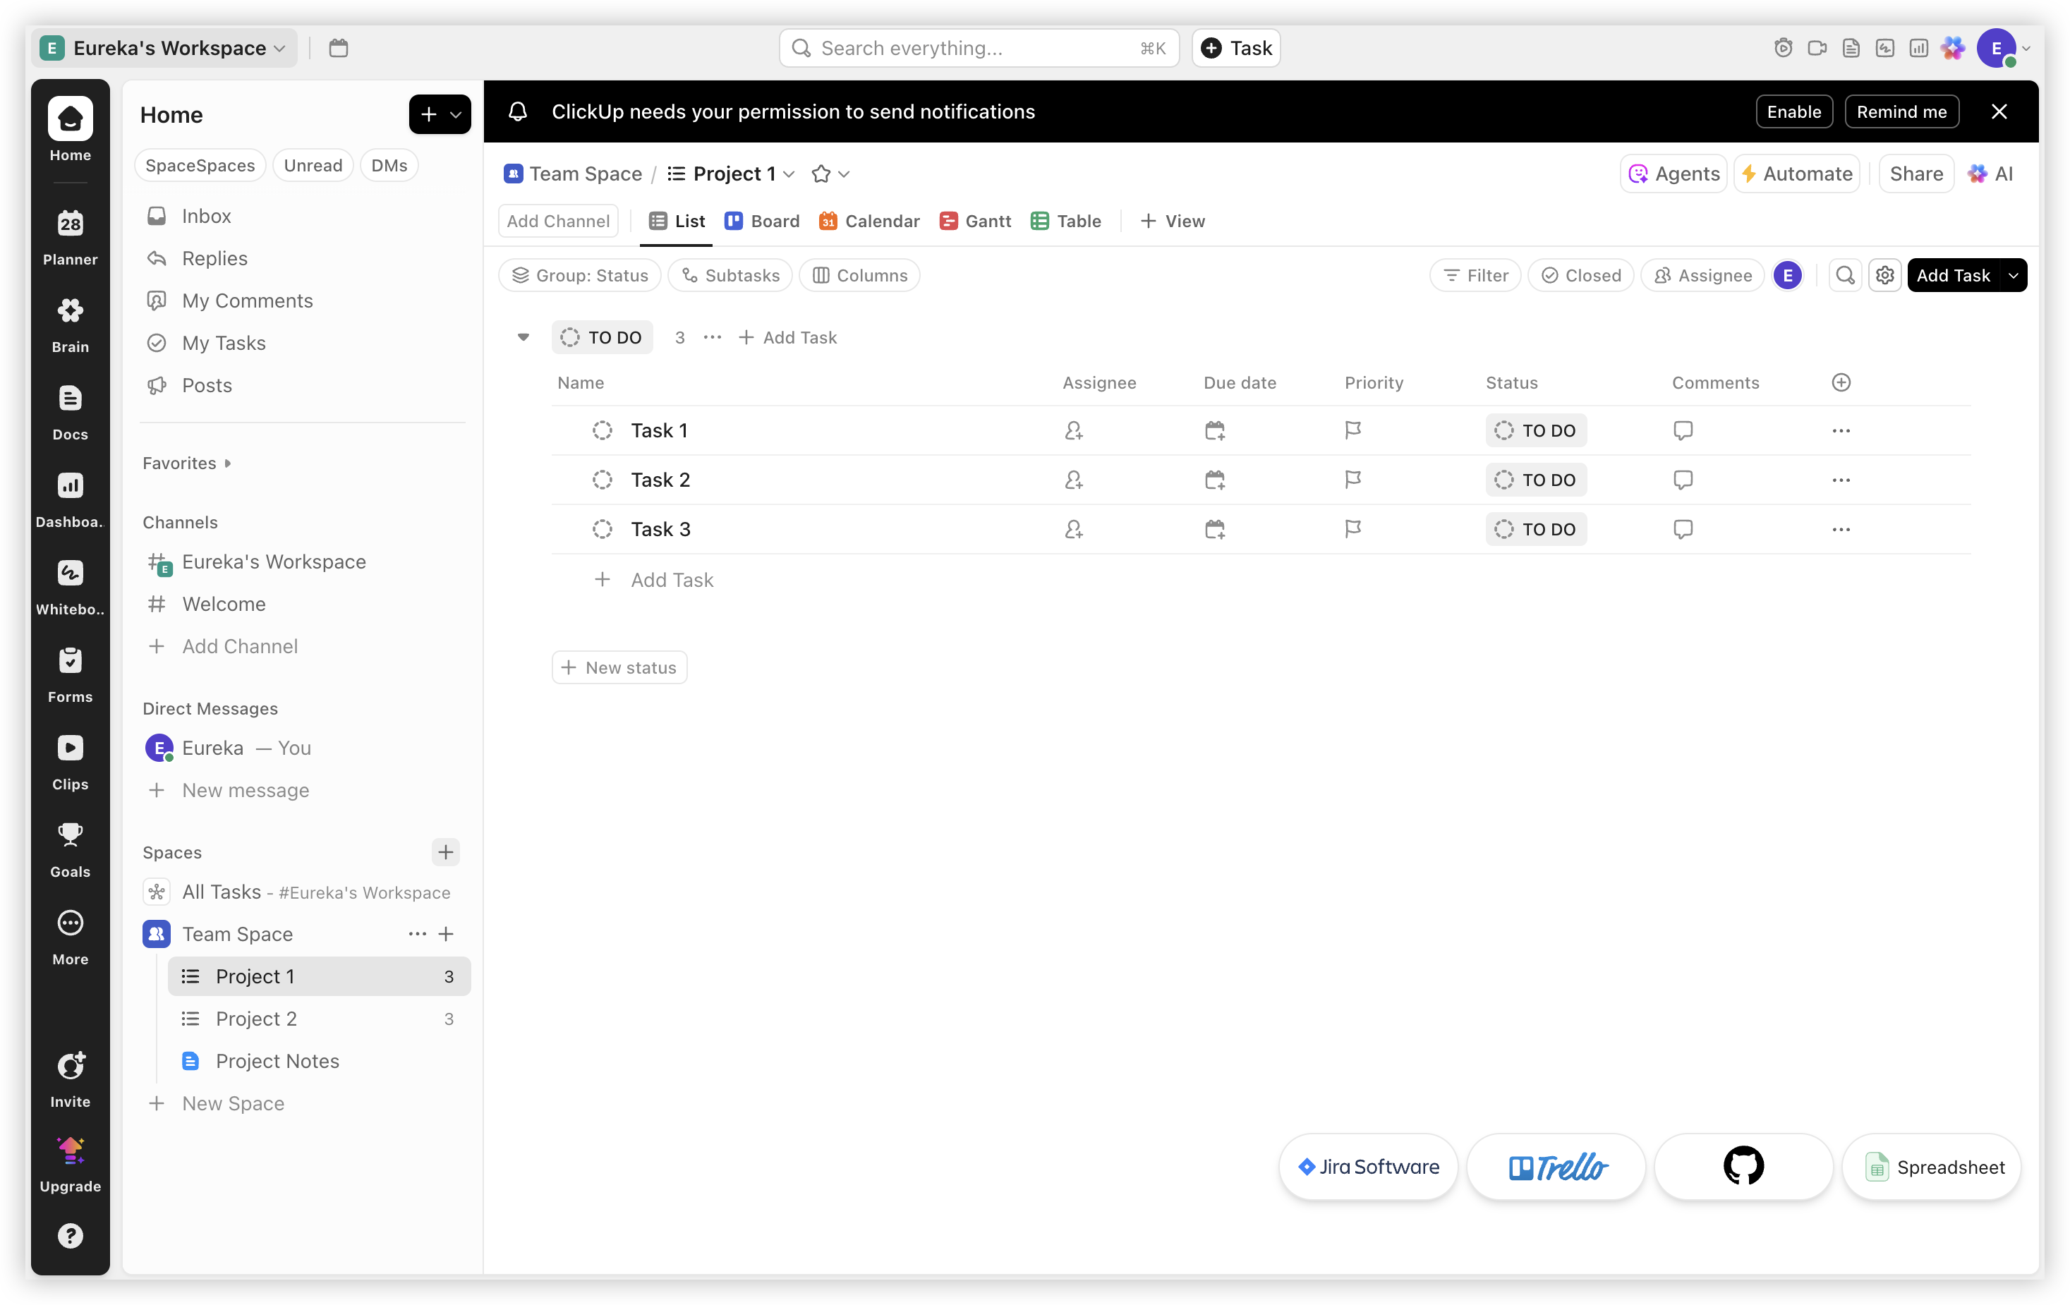The height and width of the screenshot is (1305, 2070).
Task: Enable ClickUp notifications
Action: click(1793, 111)
